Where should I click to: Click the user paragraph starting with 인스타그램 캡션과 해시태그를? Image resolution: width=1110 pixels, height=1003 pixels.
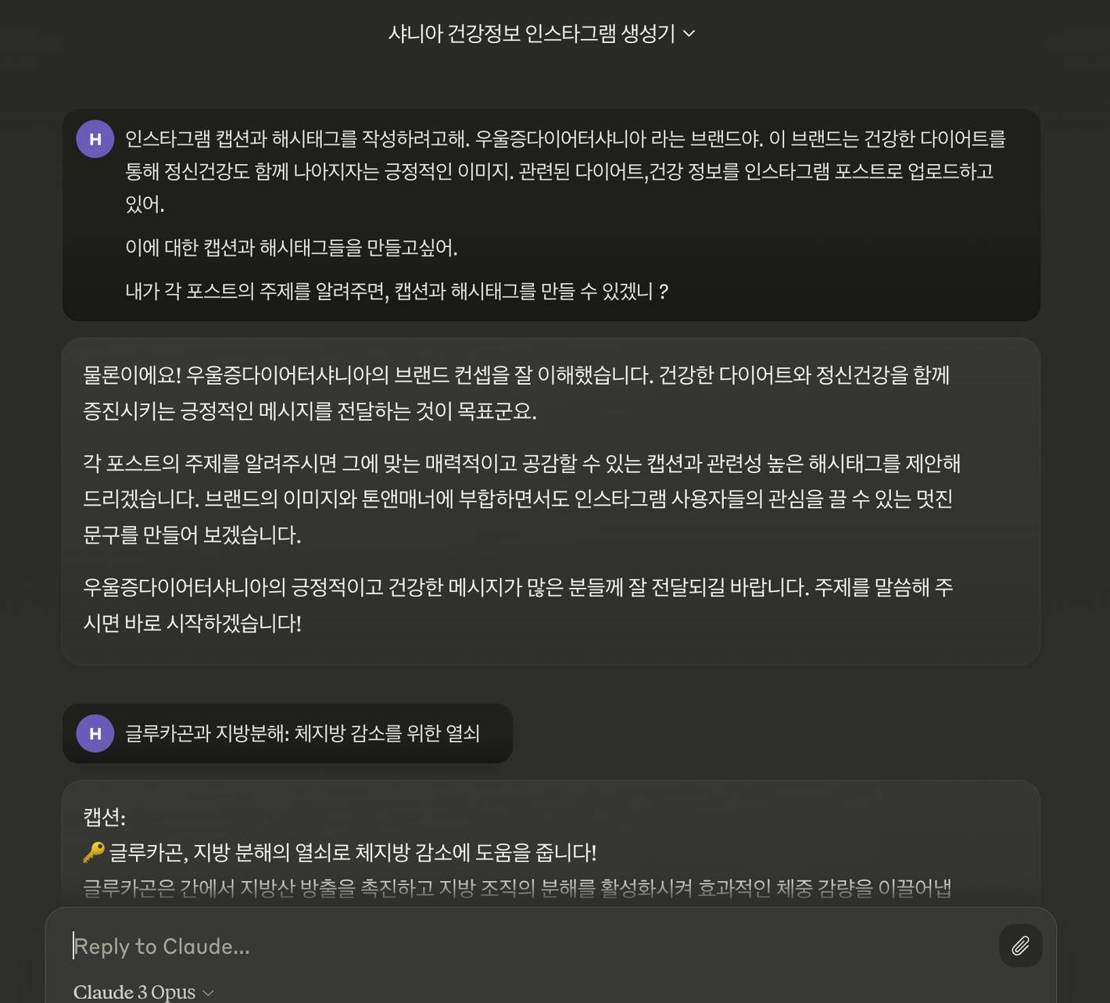pyautogui.click(x=565, y=171)
